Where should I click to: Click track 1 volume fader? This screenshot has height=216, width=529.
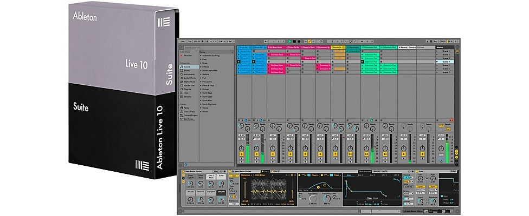(x=248, y=148)
